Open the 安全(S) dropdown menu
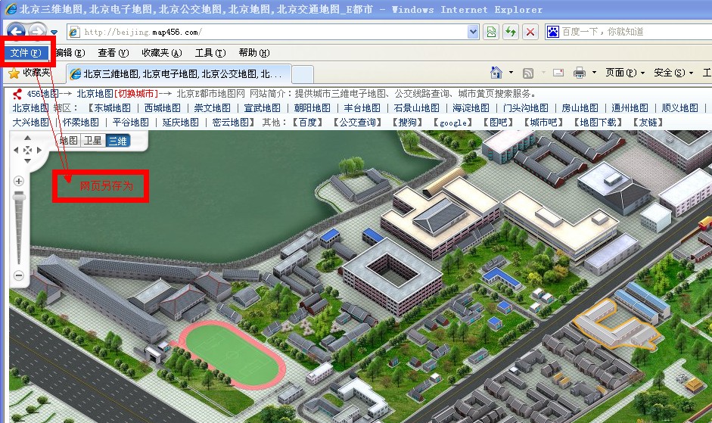Screen dimensions: 712x423 [x=673, y=73]
